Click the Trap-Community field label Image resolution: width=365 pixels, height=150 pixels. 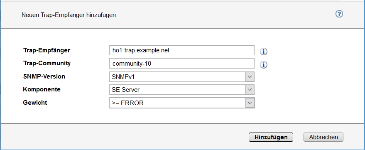pos(47,63)
